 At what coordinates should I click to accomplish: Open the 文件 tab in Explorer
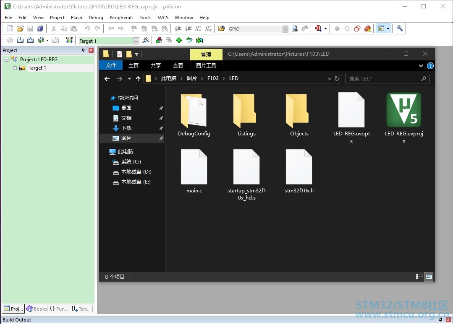click(x=111, y=65)
